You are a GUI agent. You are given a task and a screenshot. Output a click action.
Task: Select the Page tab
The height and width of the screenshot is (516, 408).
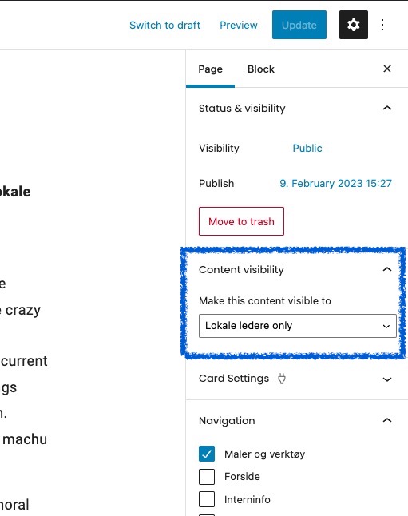[x=210, y=69]
